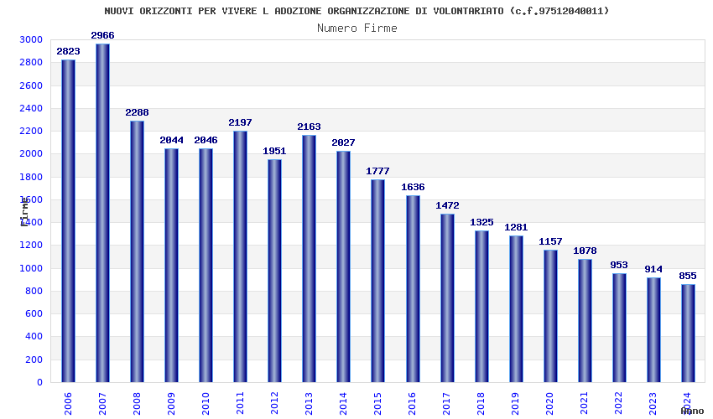This screenshot has width=713, height=419.
Task: Click the value label 1325
Action: 481,223
